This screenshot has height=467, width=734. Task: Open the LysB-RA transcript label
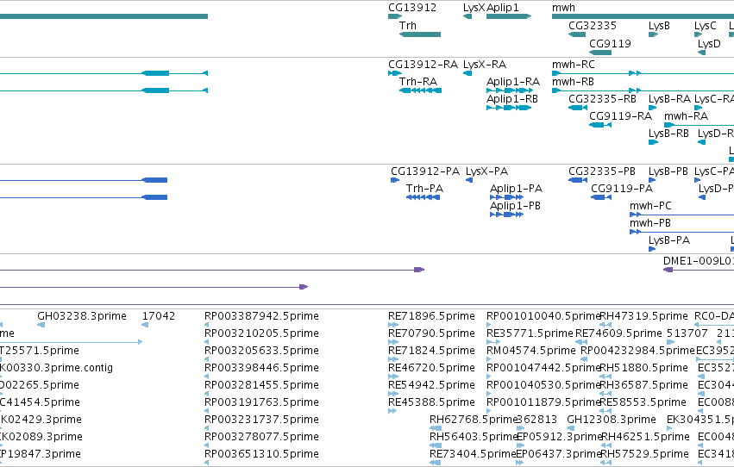point(669,99)
